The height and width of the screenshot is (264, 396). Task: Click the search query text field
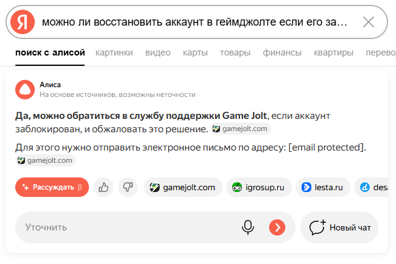(194, 22)
